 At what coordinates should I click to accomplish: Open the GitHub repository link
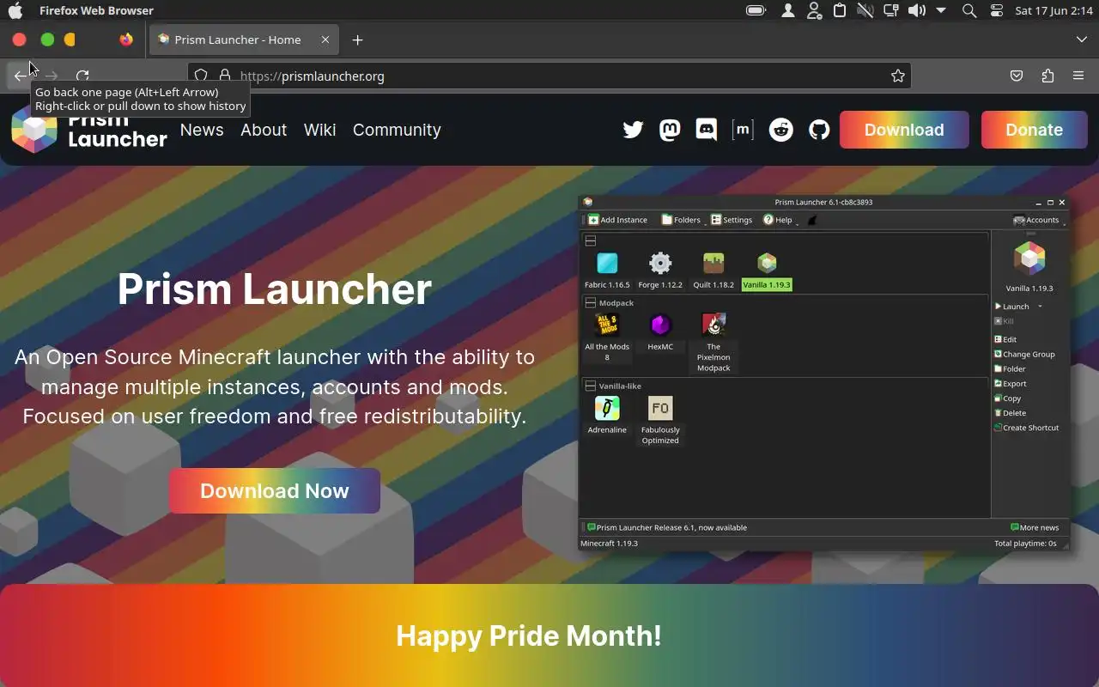tap(820, 130)
